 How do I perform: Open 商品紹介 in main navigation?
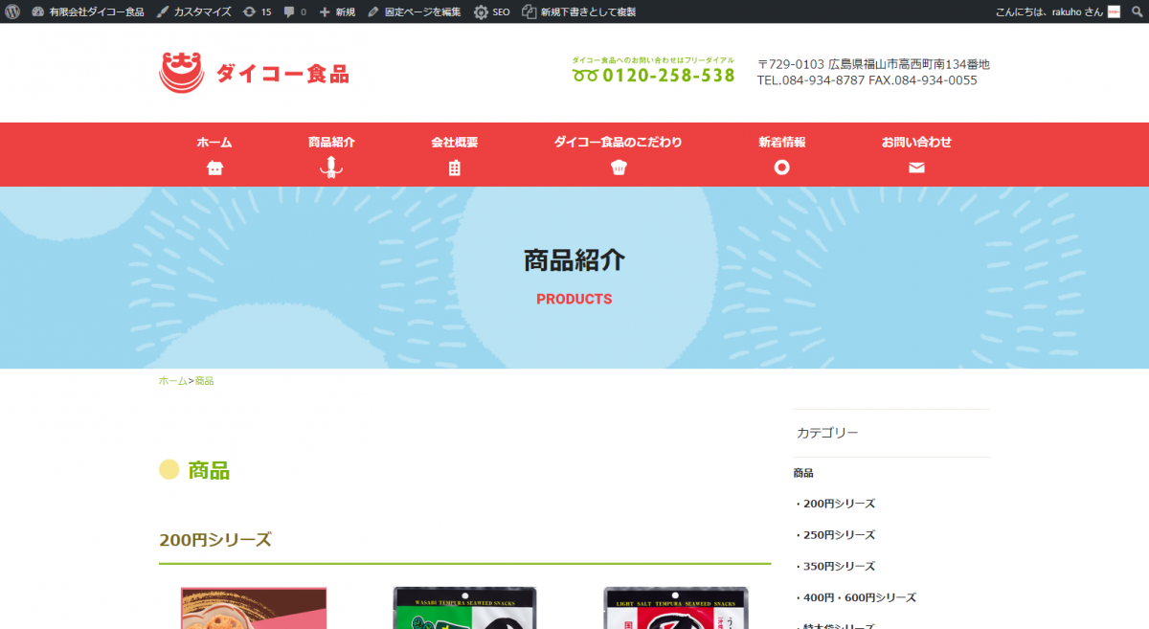point(331,142)
